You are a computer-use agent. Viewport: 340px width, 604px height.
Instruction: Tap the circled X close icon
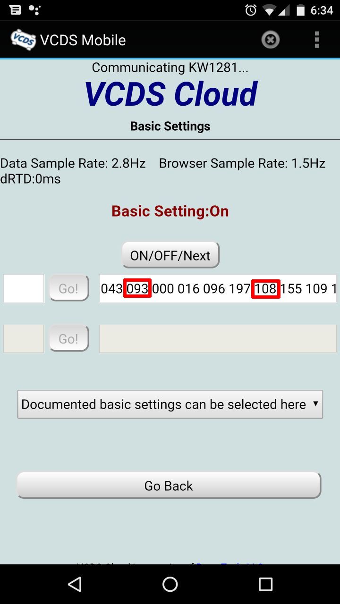pos(270,40)
